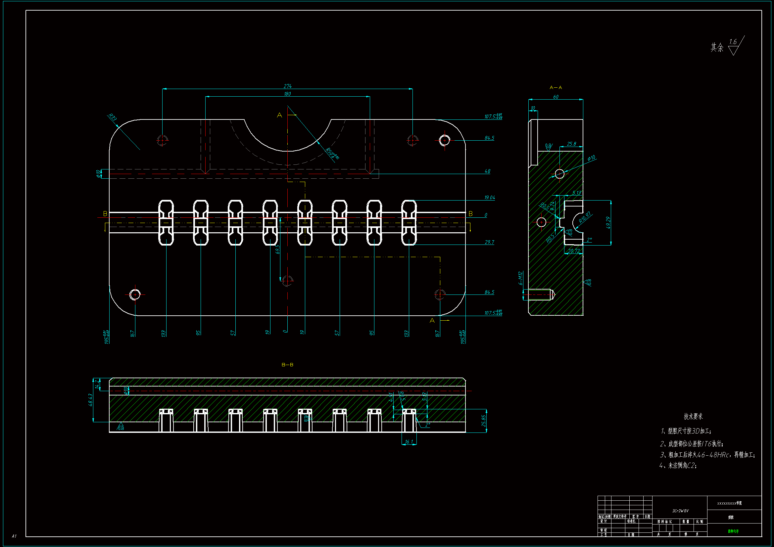Click the 48.43 height dimension
This screenshot has height=547, width=774.
coord(90,400)
